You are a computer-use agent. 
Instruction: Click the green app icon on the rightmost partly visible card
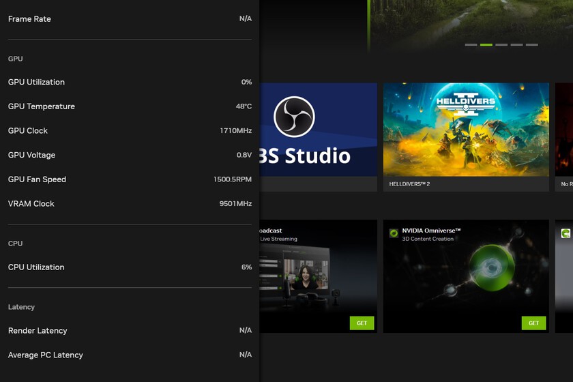tap(565, 233)
